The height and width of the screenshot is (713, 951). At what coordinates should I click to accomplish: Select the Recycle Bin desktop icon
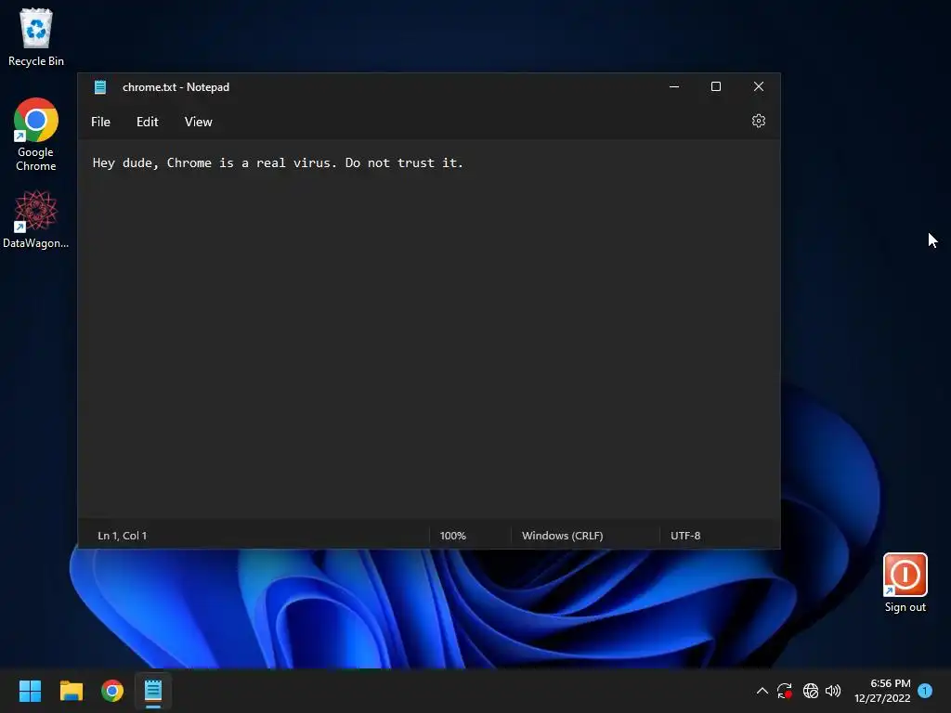[36, 37]
